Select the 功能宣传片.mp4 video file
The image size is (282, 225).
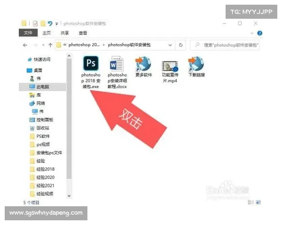170,72
